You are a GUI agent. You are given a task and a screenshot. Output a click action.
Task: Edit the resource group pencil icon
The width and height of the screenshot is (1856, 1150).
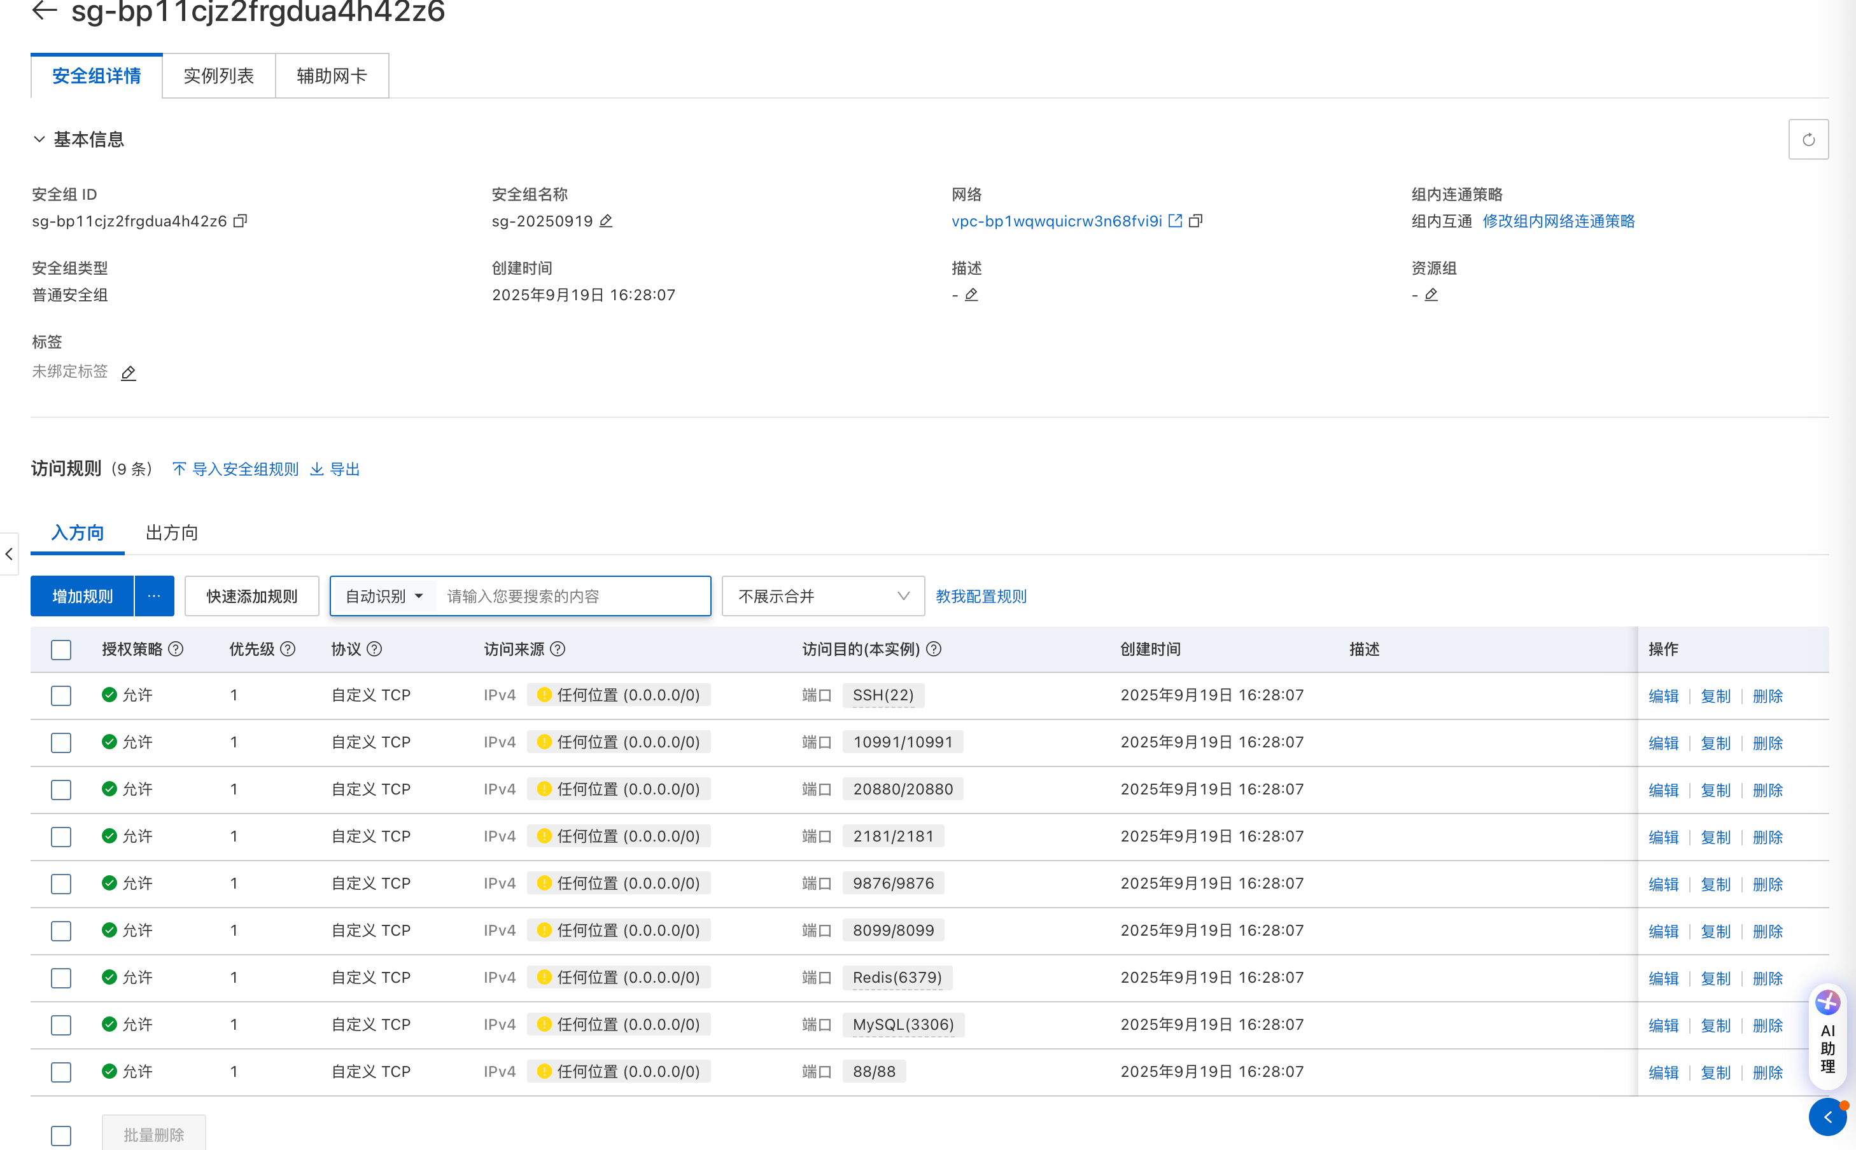point(1431,294)
